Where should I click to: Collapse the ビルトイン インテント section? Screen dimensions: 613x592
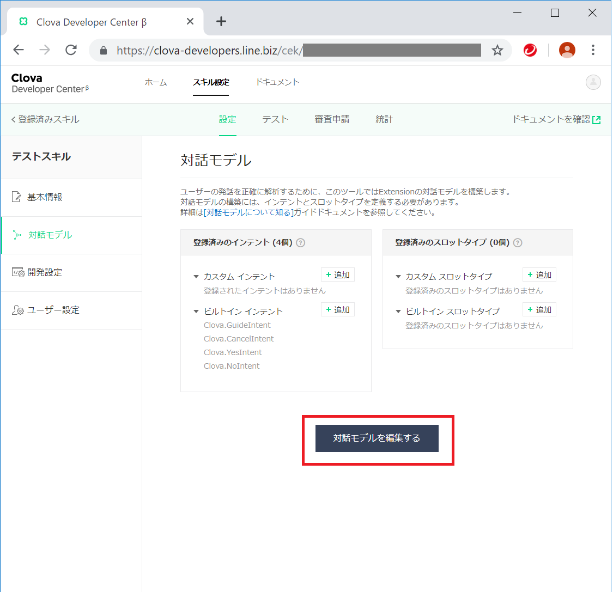[x=196, y=312]
